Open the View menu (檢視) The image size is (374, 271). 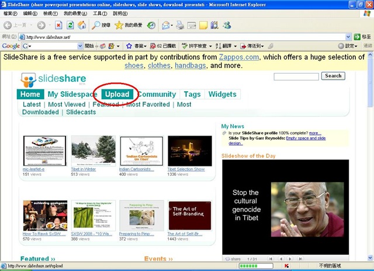tap(50, 13)
